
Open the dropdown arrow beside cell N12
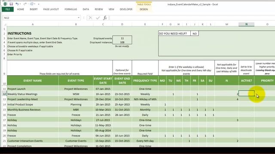256,94
